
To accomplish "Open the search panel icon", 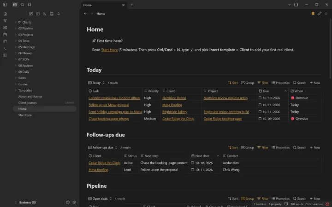I will 23,5.
